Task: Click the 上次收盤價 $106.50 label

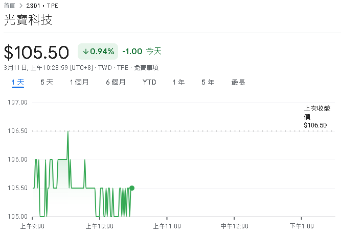Action: 317,117
